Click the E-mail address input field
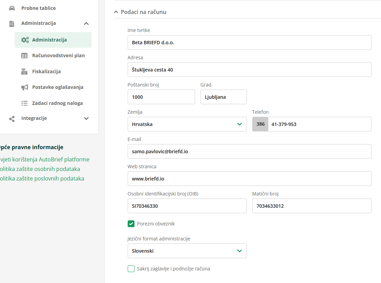 click(x=249, y=152)
